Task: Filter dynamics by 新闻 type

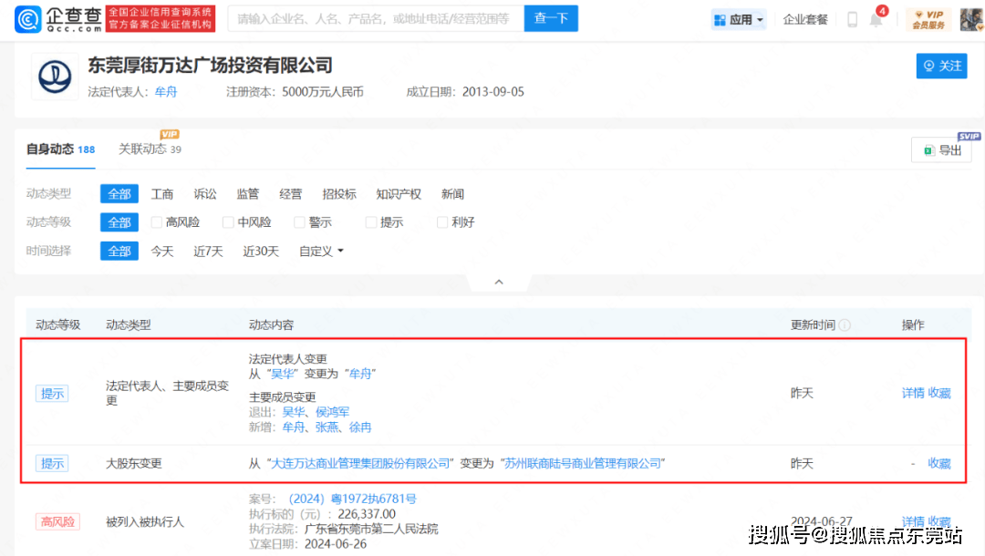Action: pos(452,194)
